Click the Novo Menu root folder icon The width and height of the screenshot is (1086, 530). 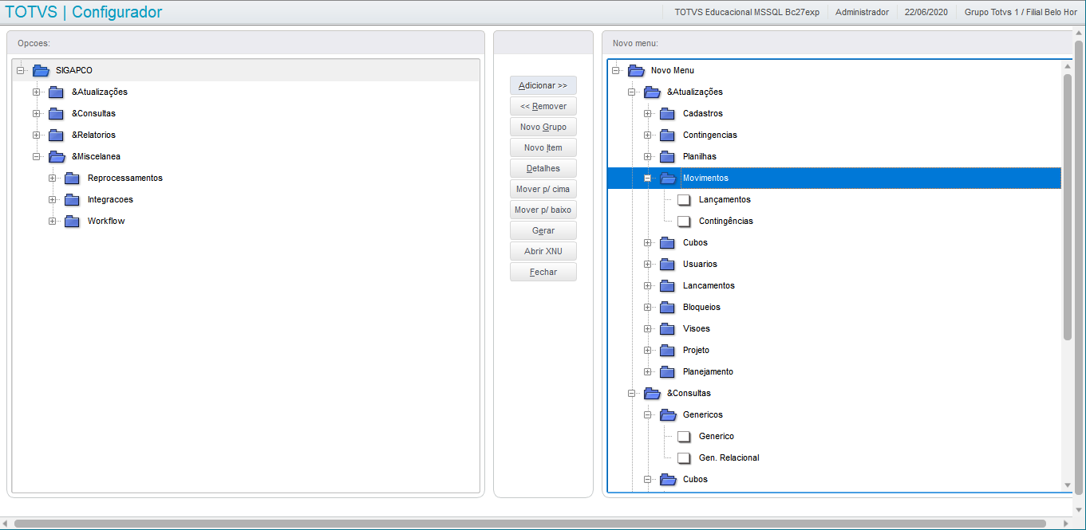coord(636,70)
